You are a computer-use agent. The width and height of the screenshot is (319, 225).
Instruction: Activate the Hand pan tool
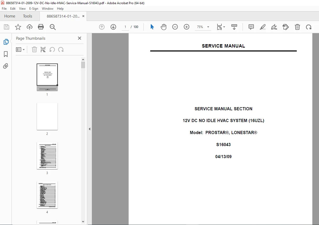164,27
